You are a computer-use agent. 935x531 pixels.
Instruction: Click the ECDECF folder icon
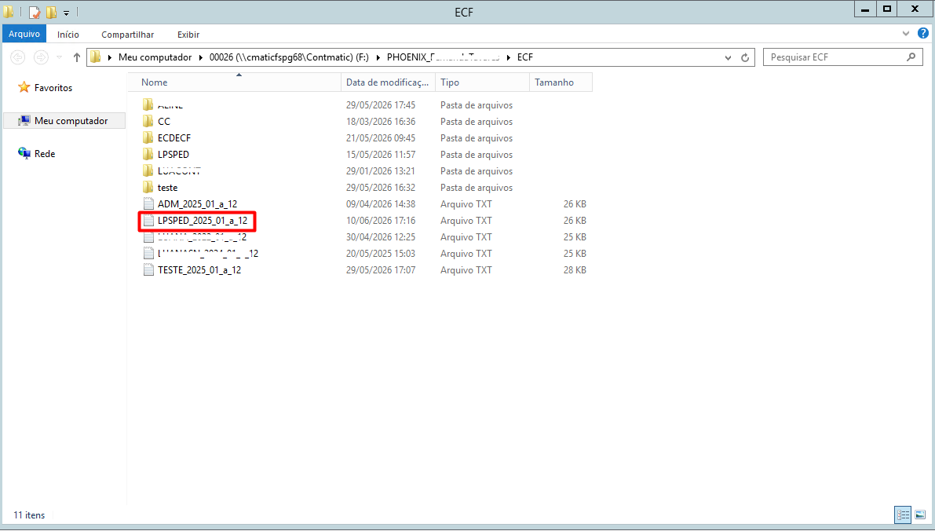tap(148, 137)
